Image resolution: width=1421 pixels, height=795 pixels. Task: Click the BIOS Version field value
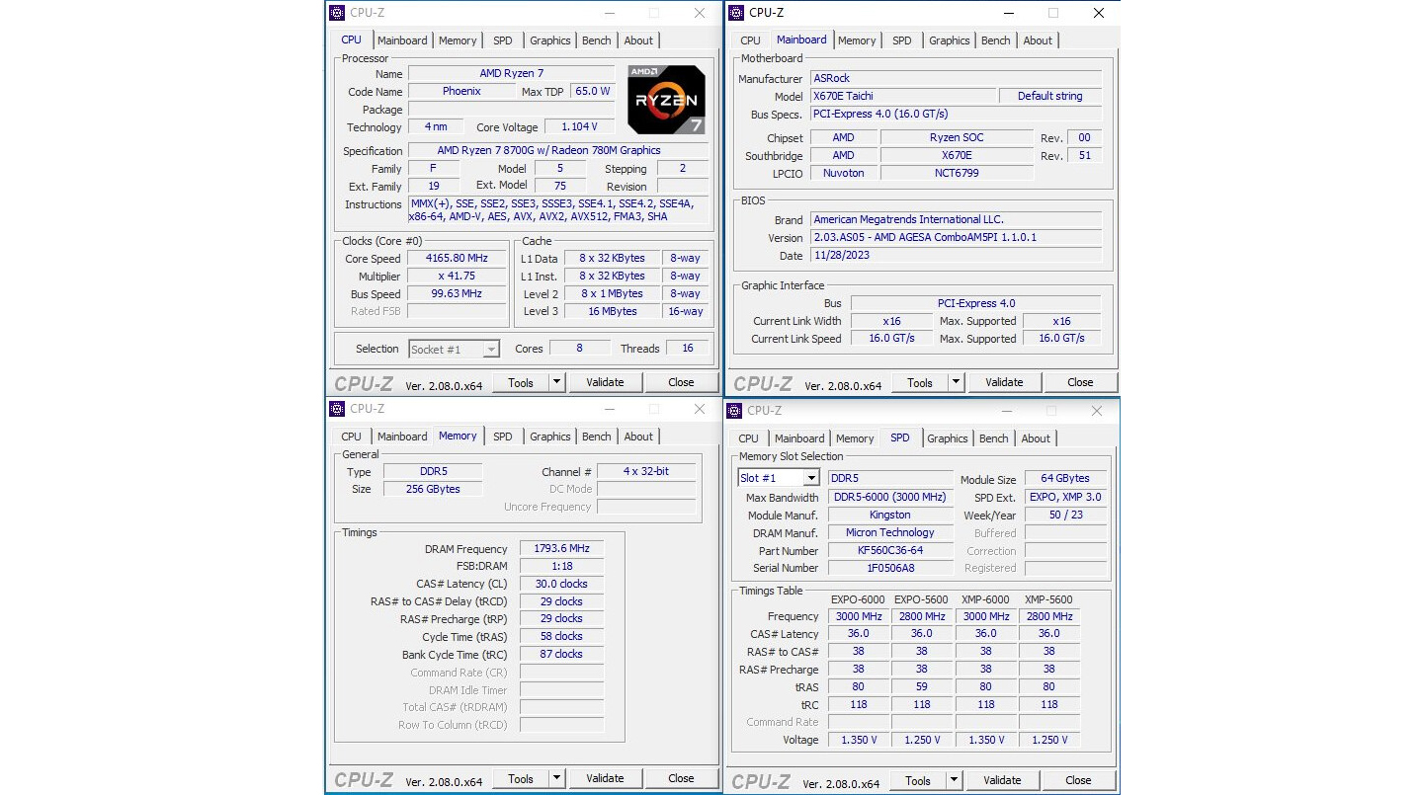[x=956, y=237]
